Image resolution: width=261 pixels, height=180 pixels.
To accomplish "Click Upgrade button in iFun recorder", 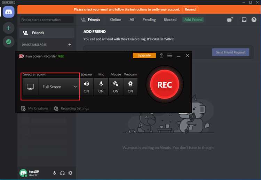I will 144,55.
